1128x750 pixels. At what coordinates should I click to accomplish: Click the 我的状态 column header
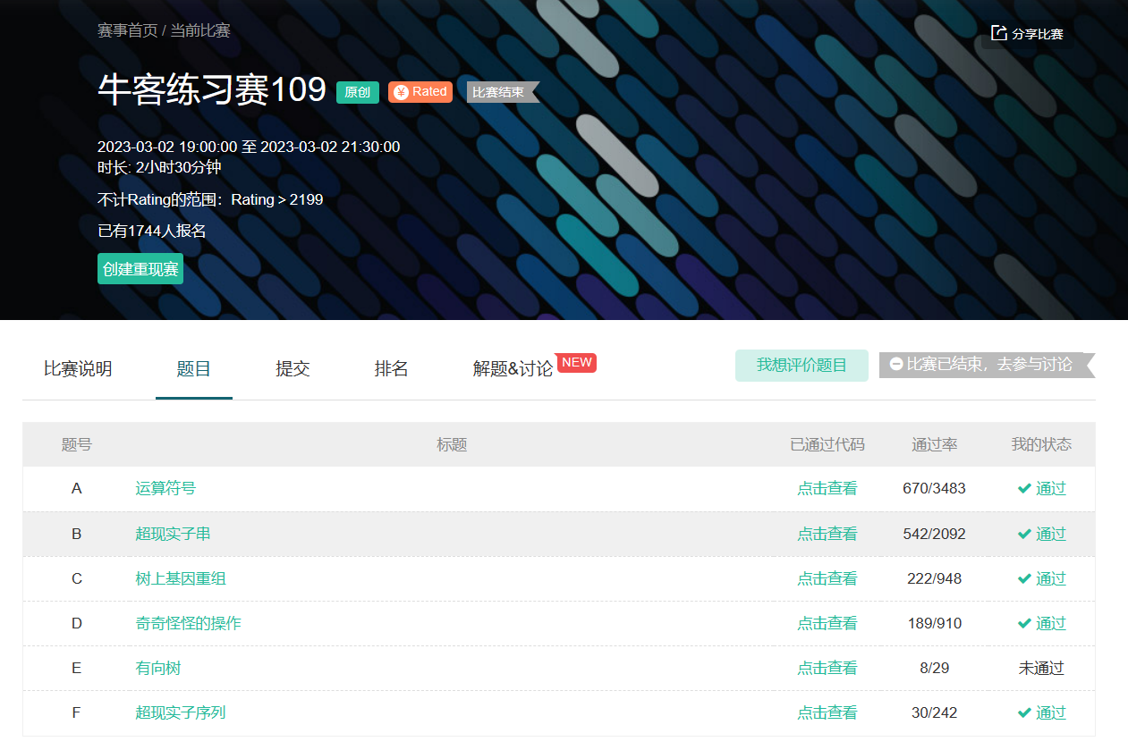pyautogui.click(x=1041, y=444)
